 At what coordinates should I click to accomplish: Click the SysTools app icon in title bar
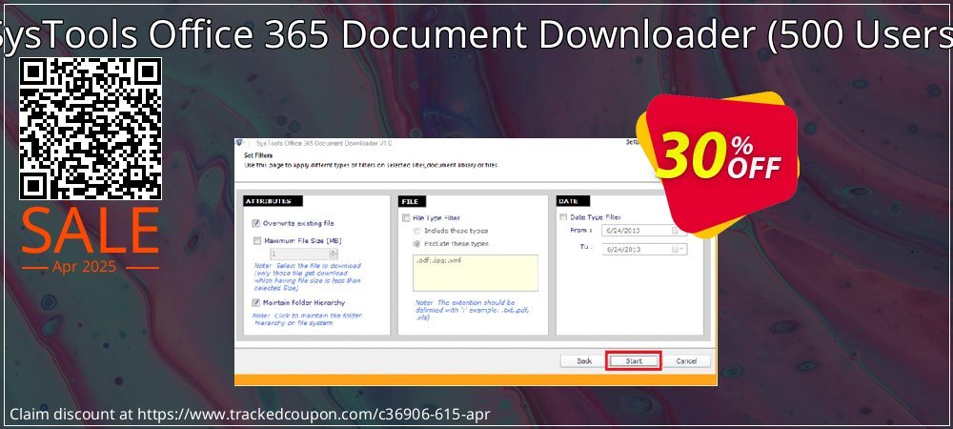click(x=241, y=143)
